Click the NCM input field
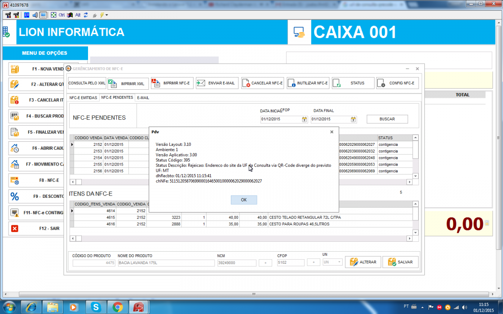 click(x=237, y=263)
